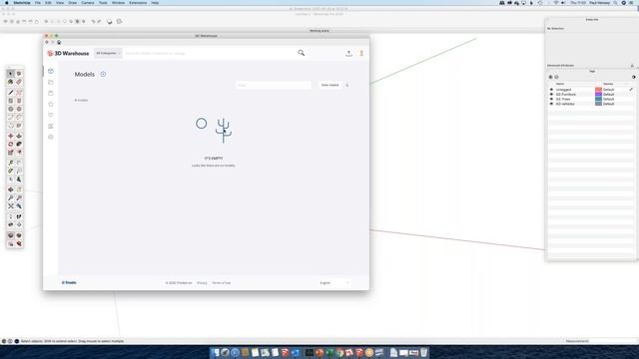
Task: Open the All Categories dropdown
Action: (108, 53)
